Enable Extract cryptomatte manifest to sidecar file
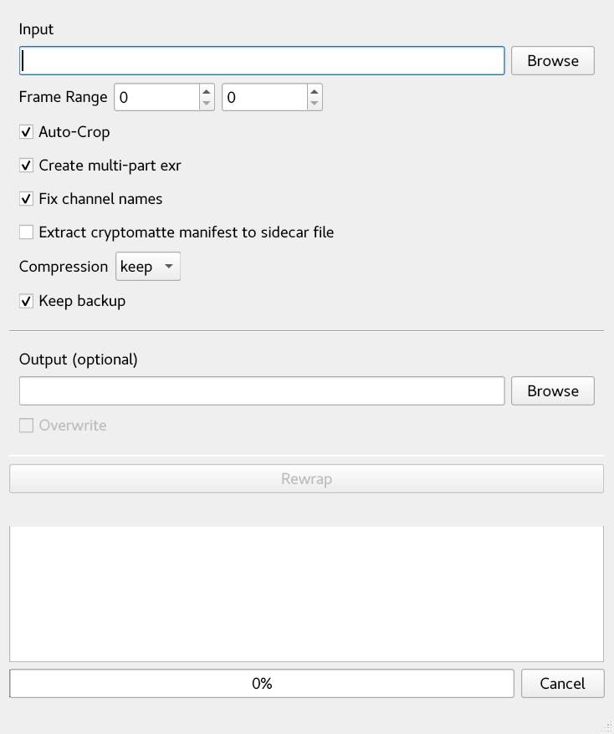 (27, 232)
